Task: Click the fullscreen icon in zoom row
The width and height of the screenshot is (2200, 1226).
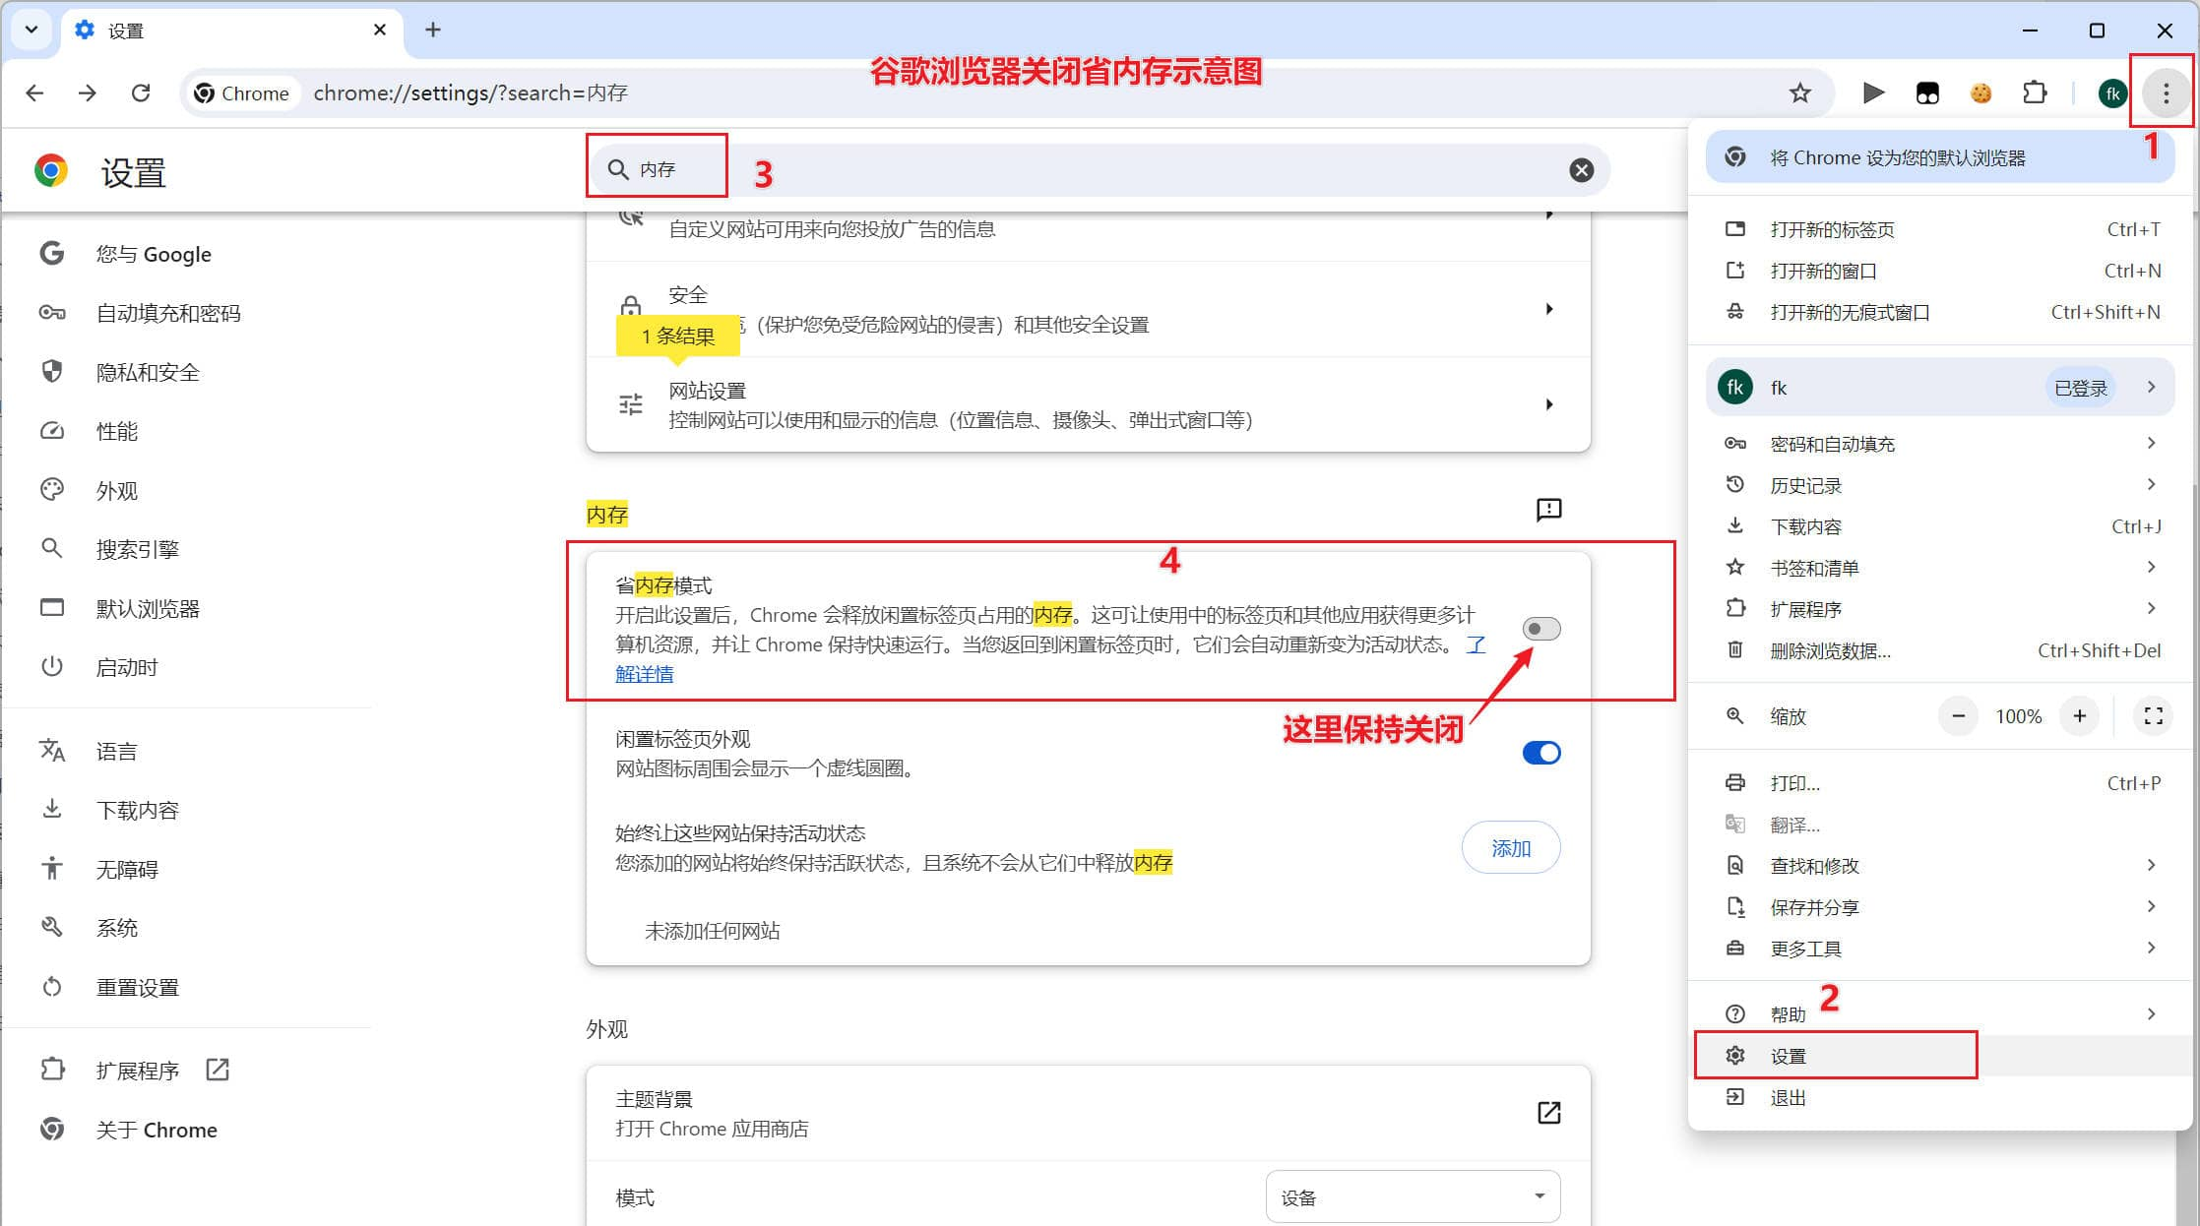Action: [2153, 716]
